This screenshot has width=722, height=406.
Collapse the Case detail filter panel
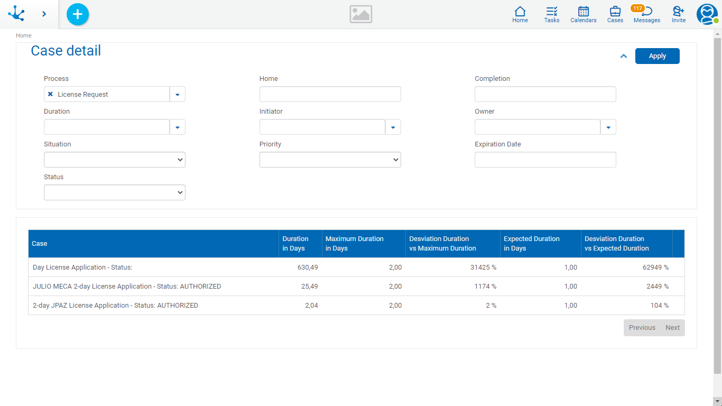(624, 56)
